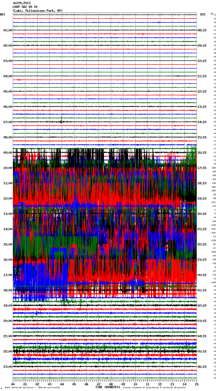Click the DC offset value '-193'
217x391 pixels.
pyautogui.click(x=213, y=225)
